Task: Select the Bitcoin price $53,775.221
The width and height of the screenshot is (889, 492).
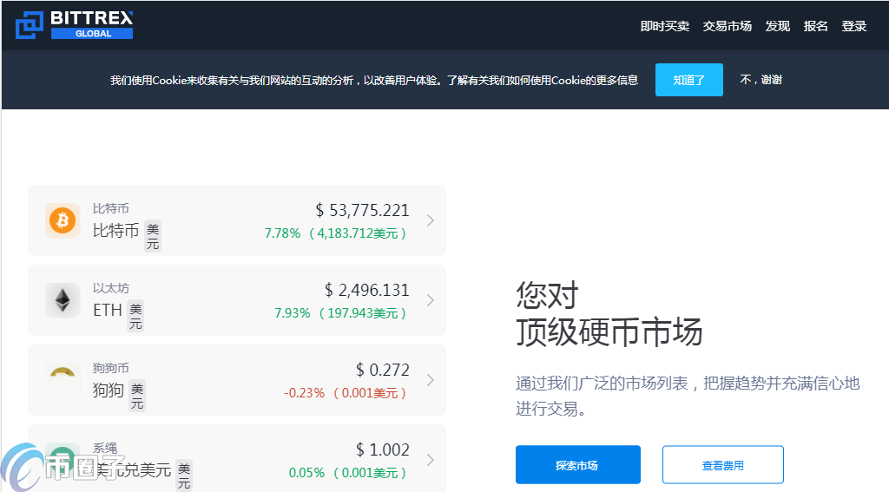Action: click(x=362, y=210)
